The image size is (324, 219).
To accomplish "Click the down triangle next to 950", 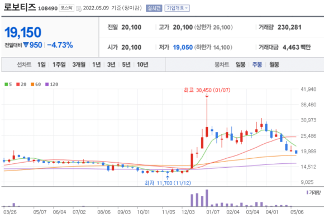I will point(26,45).
